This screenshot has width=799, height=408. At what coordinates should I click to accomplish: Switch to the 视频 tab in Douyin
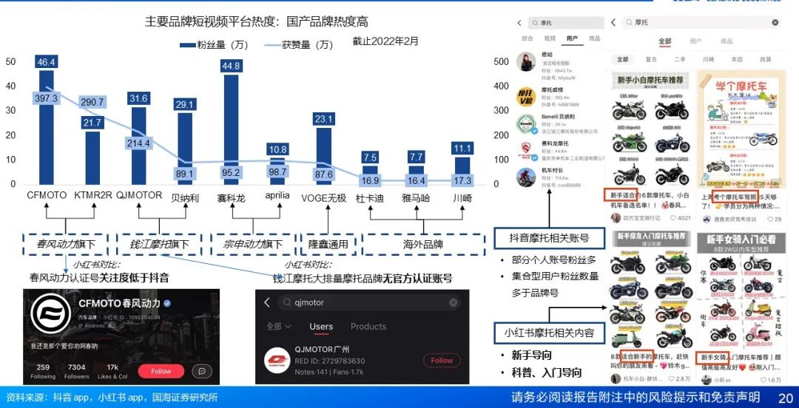pos(550,38)
